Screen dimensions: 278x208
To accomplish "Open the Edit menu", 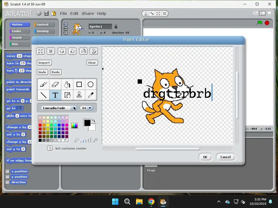I will [x=74, y=14].
